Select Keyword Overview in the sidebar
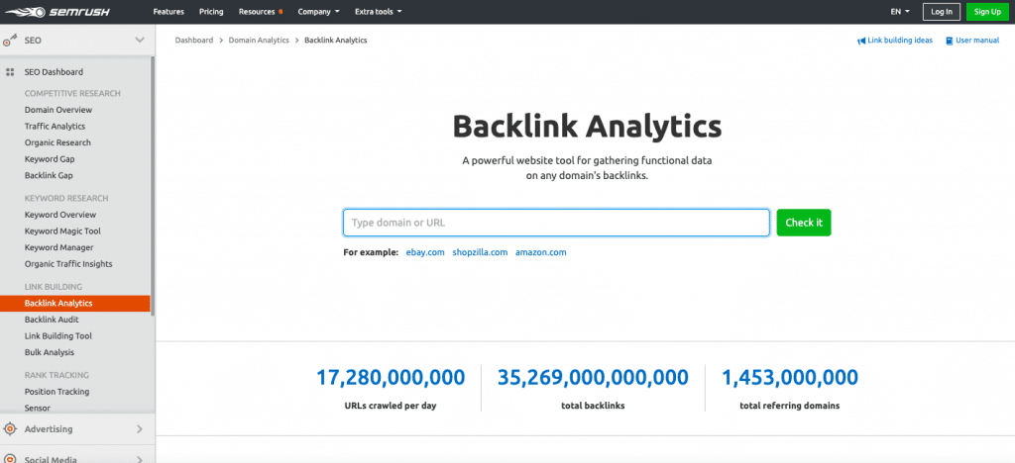This screenshot has height=463, width=1015. tap(60, 215)
